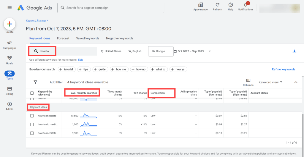Add 'how ya' to broaden search

tap(178, 69)
